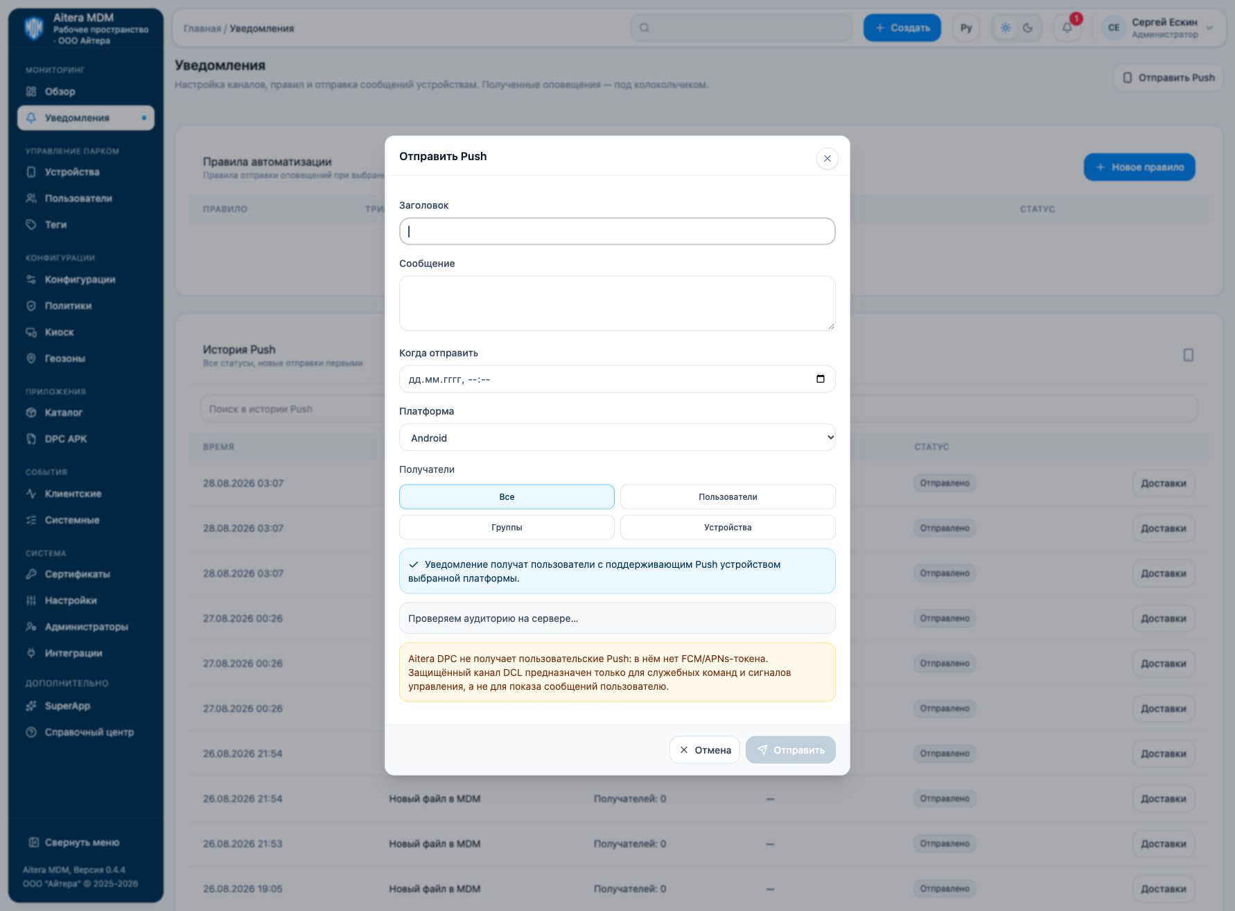Expand the Сергей Ескин user menu
Viewport: 1235px width, 911px height.
pos(1157,28)
